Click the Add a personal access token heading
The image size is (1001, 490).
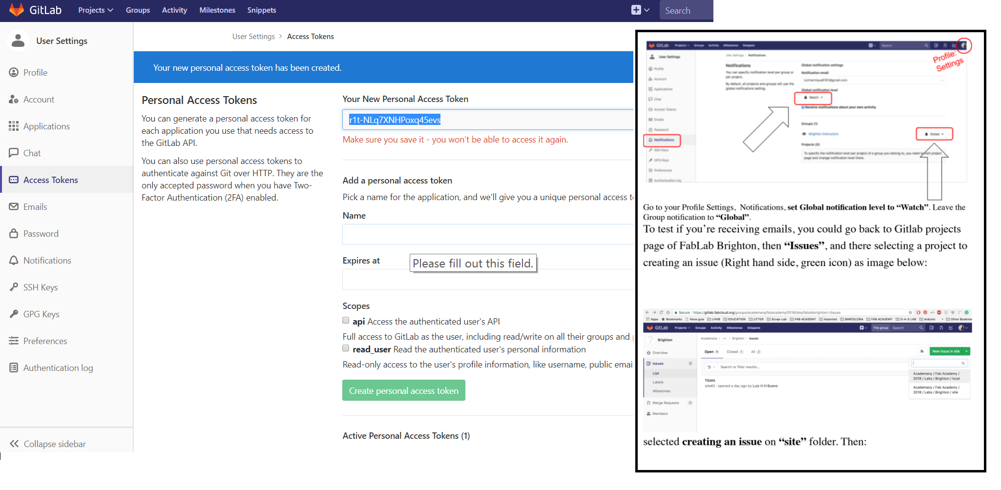[x=397, y=180]
